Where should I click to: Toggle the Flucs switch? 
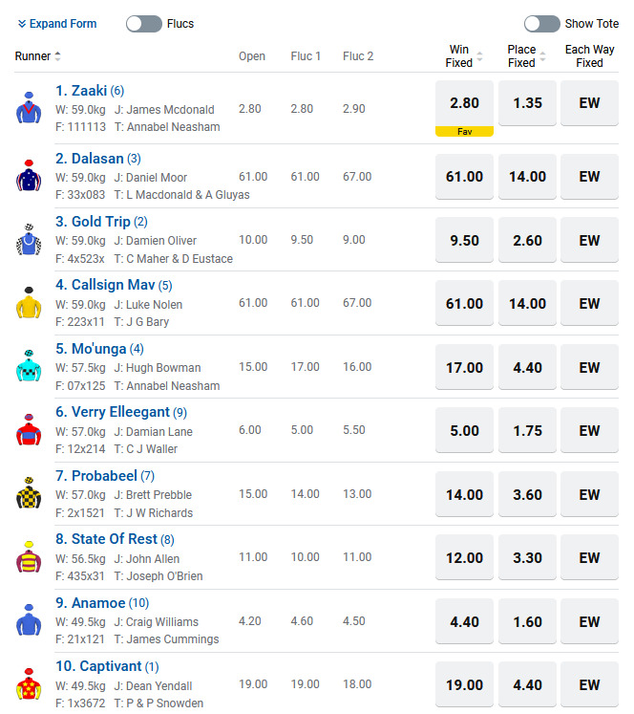144,24
